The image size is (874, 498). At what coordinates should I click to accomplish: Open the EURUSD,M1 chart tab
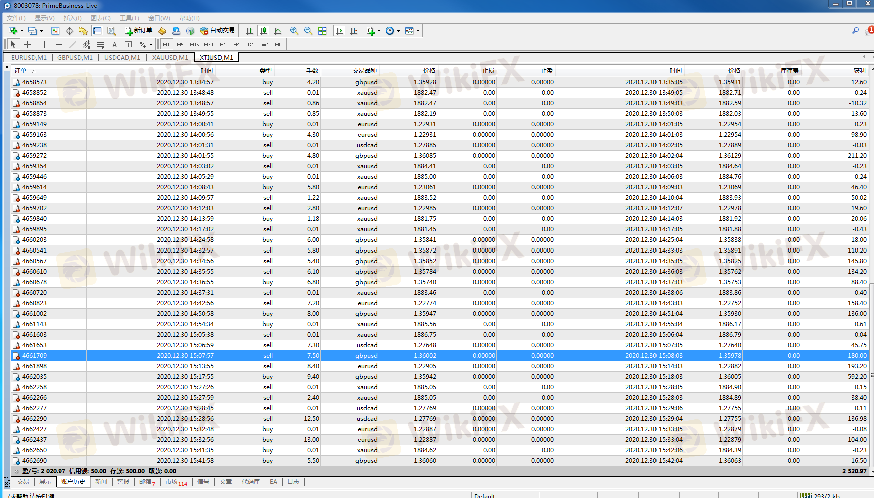click(x=29, y=57)
